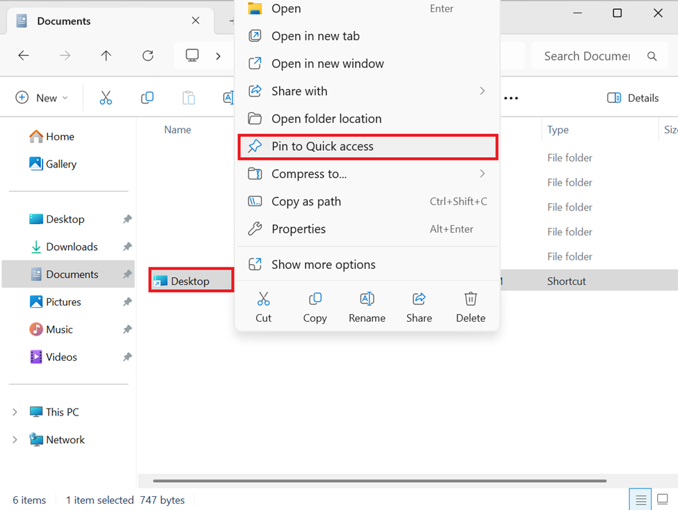
Task: Open Home in the navigation pane
Action: 52,137
